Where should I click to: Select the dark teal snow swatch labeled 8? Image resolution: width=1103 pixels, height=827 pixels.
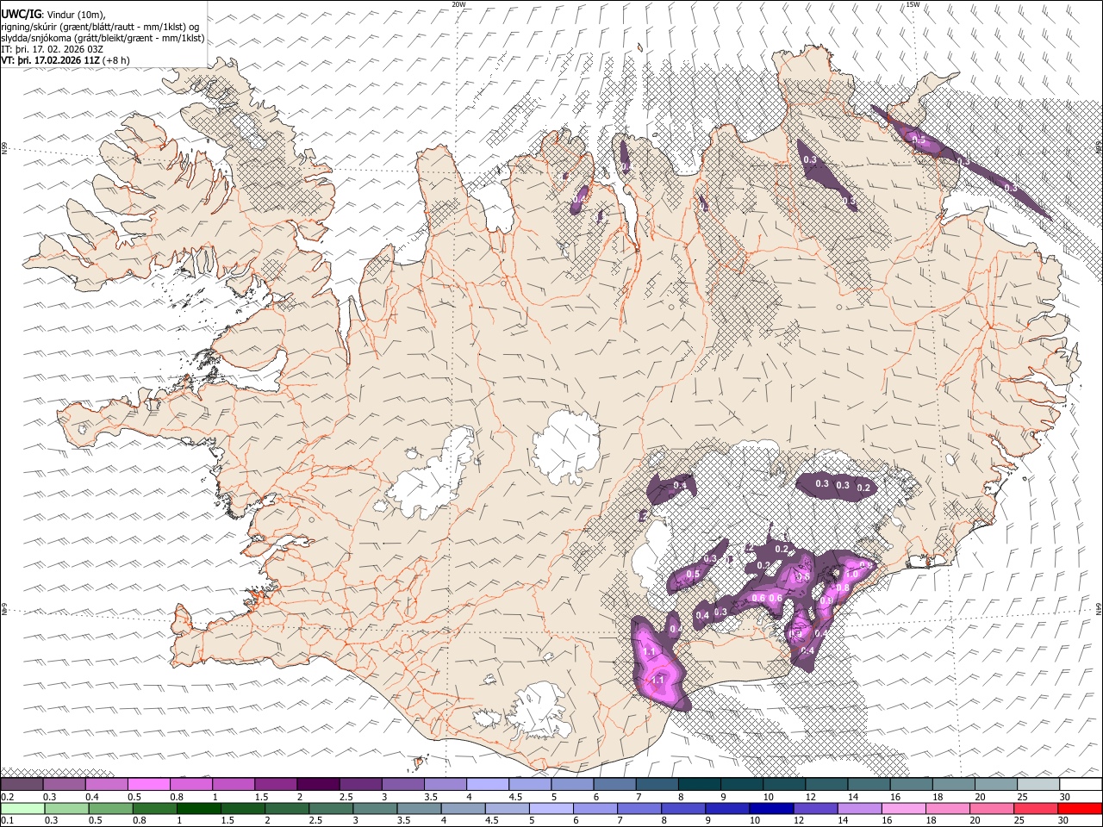pos(700,784)
